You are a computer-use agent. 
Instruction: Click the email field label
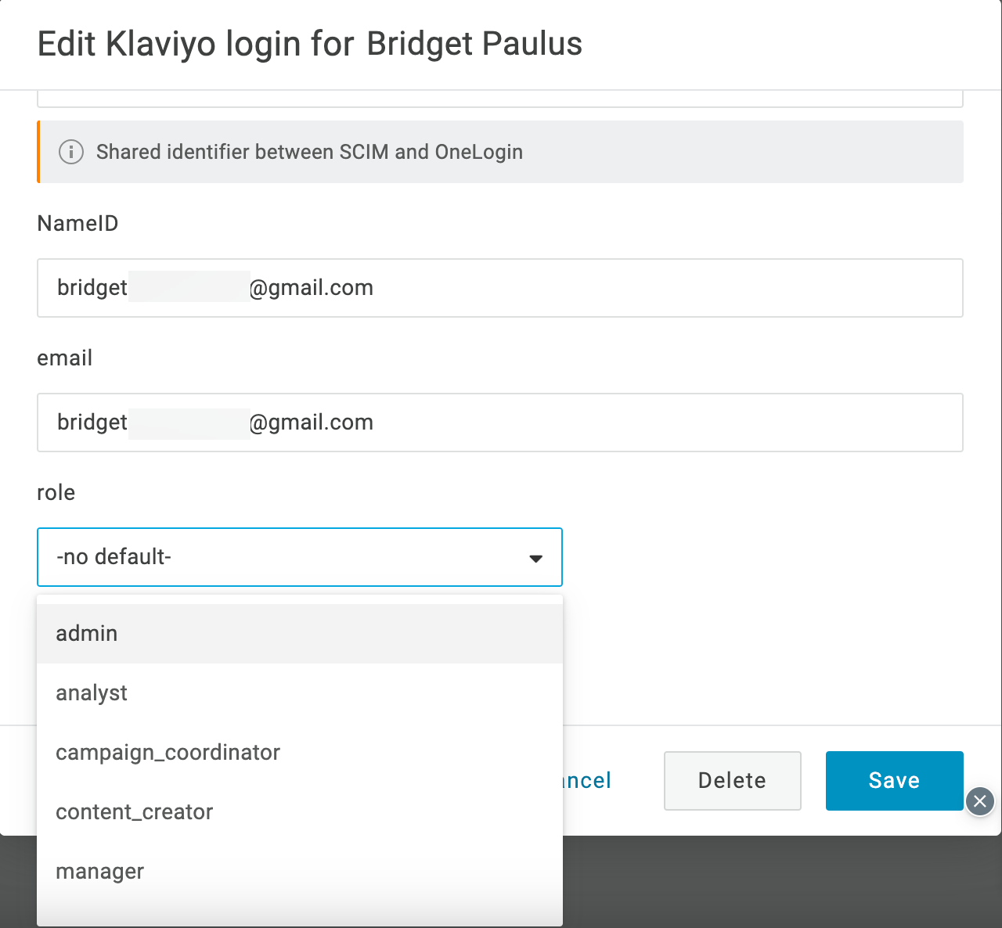tap(64, 358)
